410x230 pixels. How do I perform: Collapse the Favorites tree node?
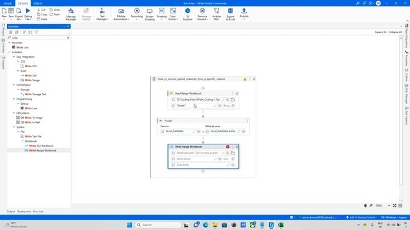(x=10, y=43)
